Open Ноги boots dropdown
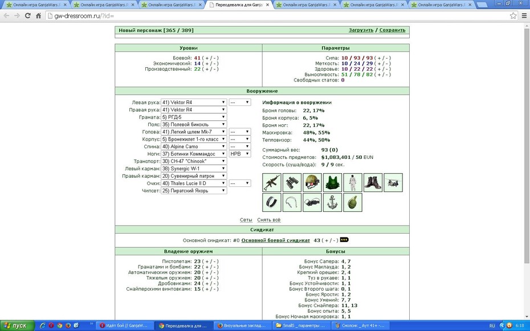This screenshot has height=331, width=530. 194,154
